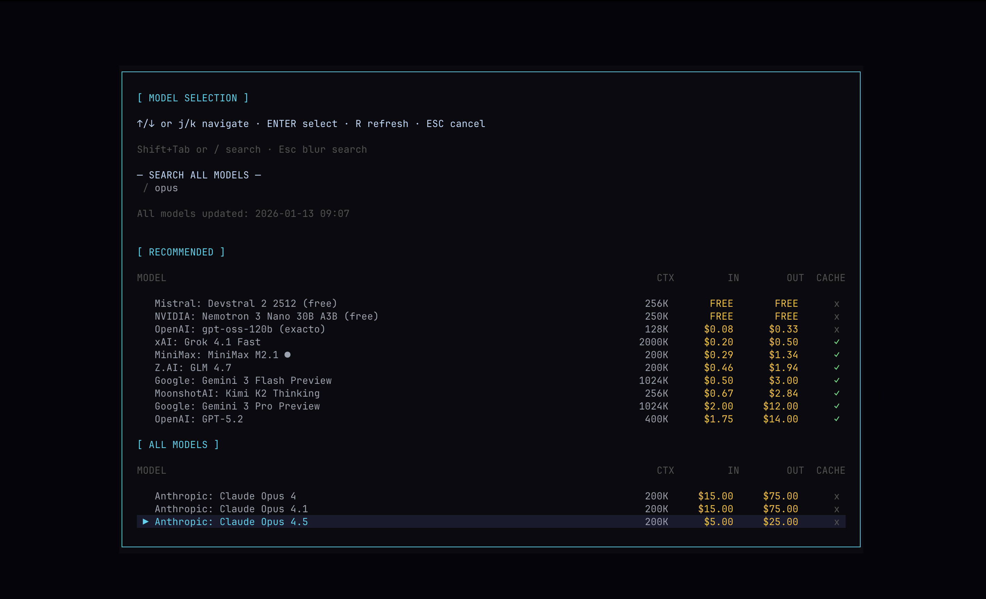
Task: Click the '[ ALL MODELS ]' section header
Action: click(178, 445)
